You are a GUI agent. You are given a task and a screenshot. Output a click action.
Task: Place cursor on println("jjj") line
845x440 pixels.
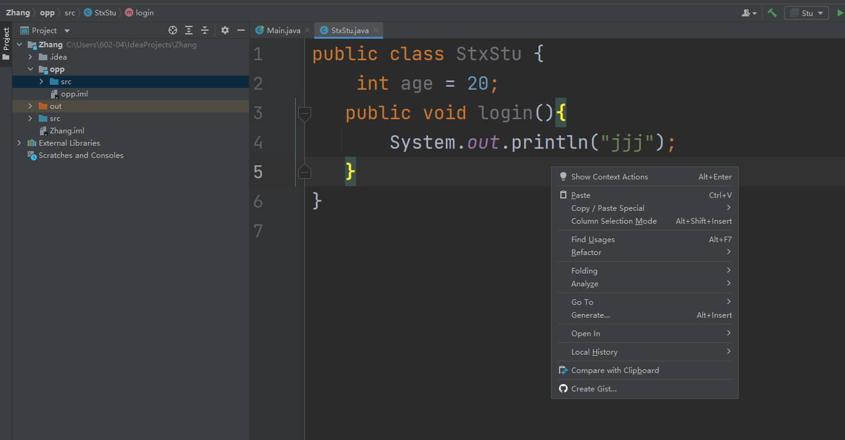533,143
